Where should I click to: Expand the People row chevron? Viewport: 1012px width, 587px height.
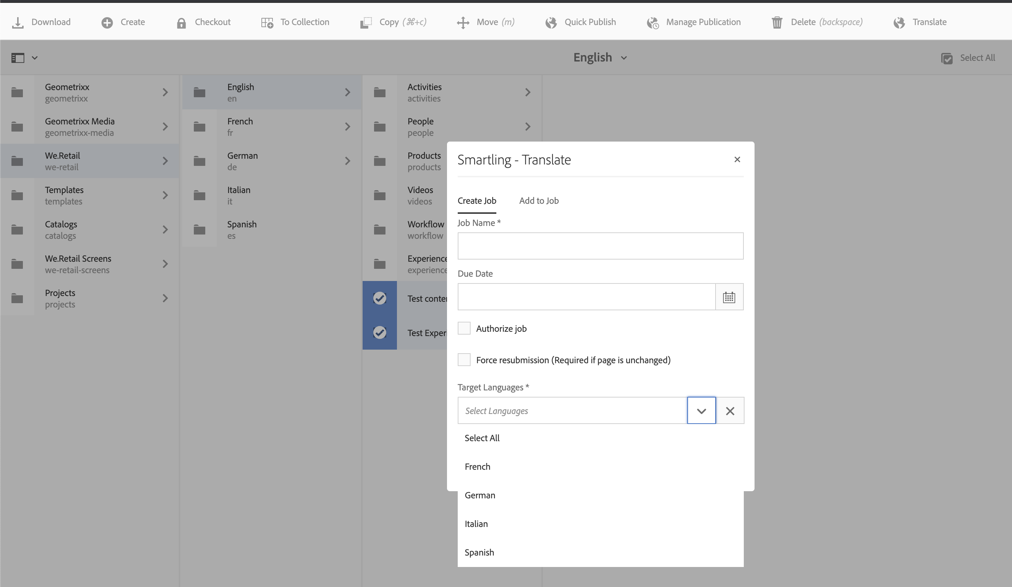(x=528, y=127)
